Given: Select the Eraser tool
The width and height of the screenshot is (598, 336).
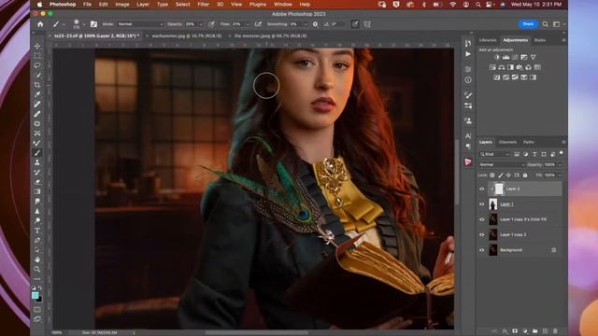Looking at the screenshot, I should click(x=37, y=182).
